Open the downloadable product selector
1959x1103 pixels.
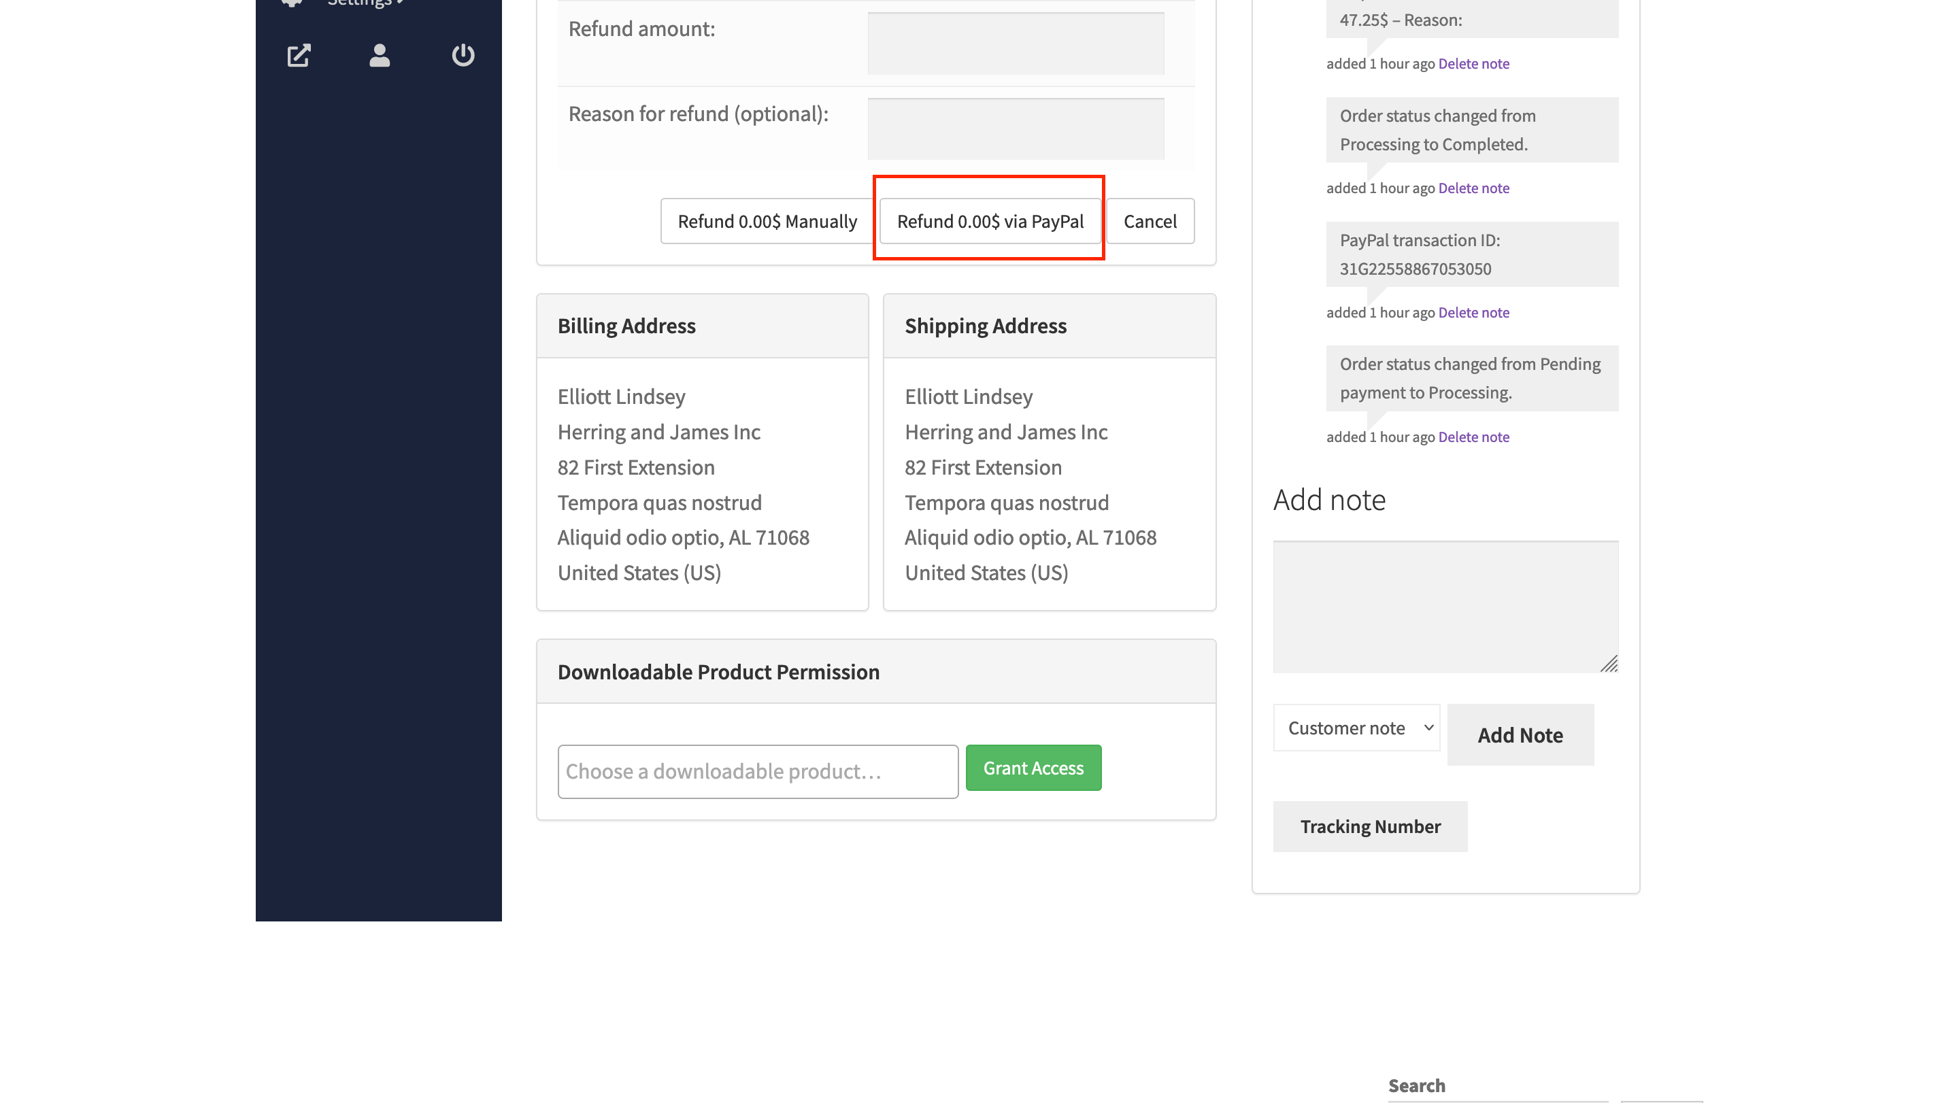coord(758,770)
